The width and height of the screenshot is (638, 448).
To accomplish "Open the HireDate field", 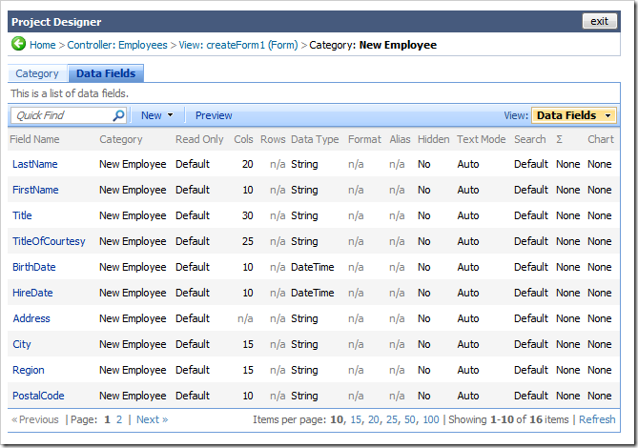I will [32, 293].
